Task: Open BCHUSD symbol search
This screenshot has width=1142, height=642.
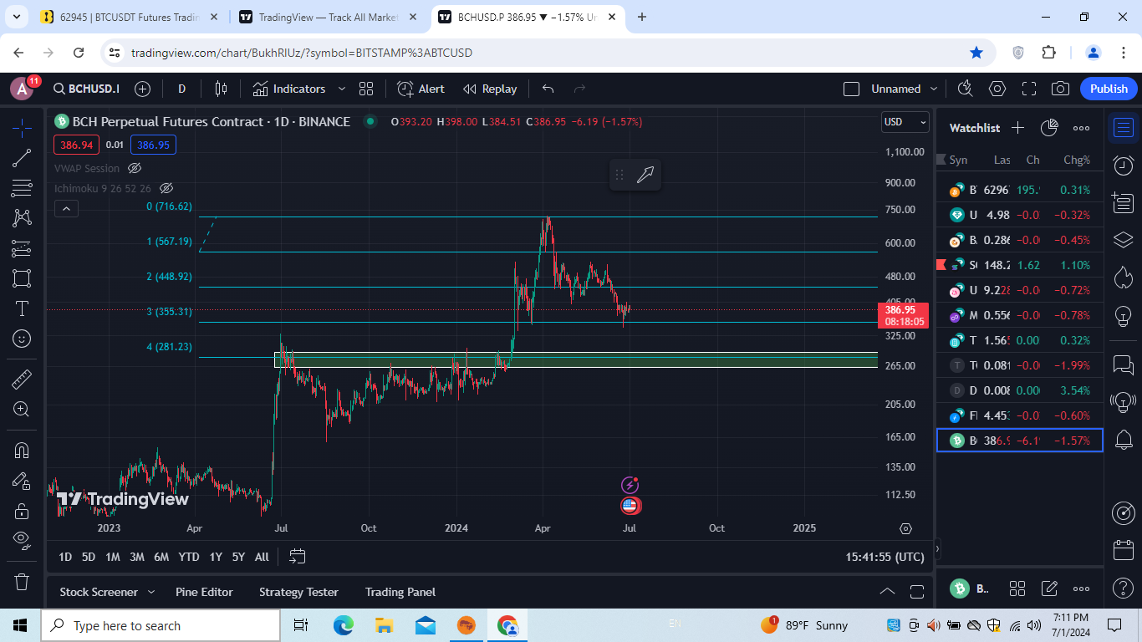Action: [x=86, y=89]
